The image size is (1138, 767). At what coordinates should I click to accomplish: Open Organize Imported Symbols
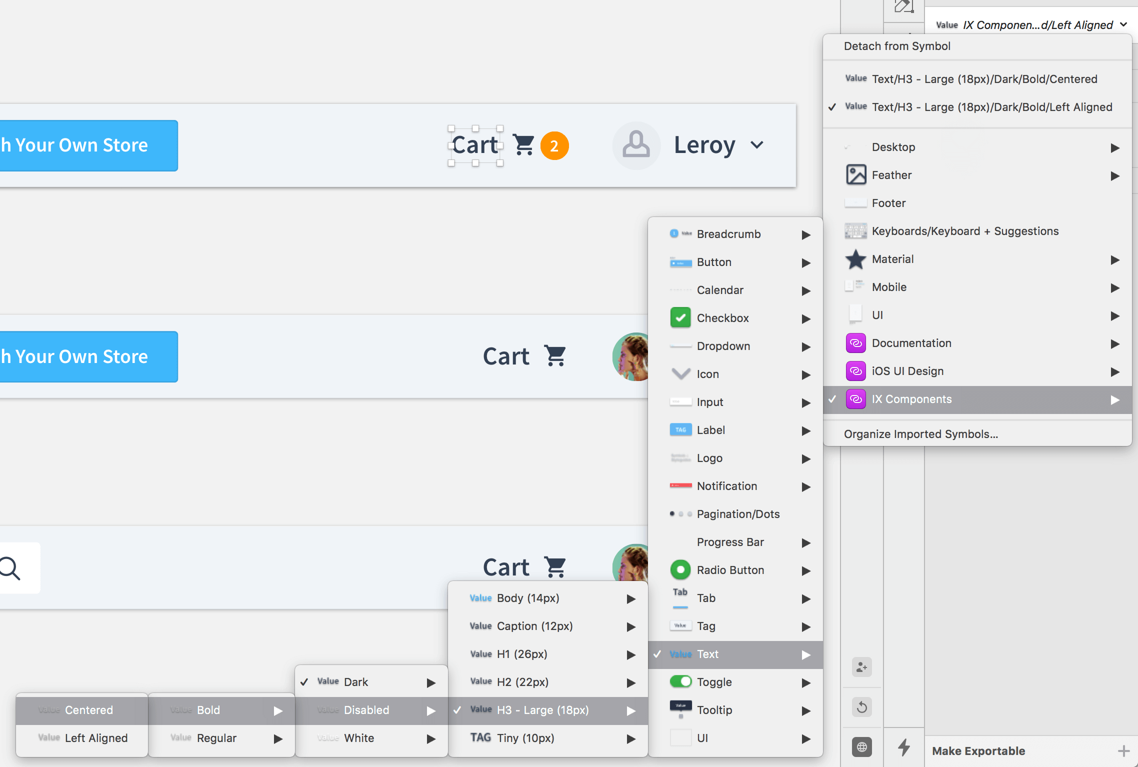920,433
